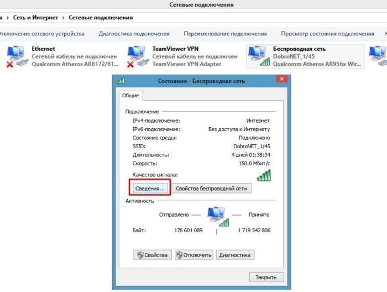The width and height of the screenshot is (387, 292).
Task: Select the TeamViewer VPN adapter icon
Action: tap(138, 56)
